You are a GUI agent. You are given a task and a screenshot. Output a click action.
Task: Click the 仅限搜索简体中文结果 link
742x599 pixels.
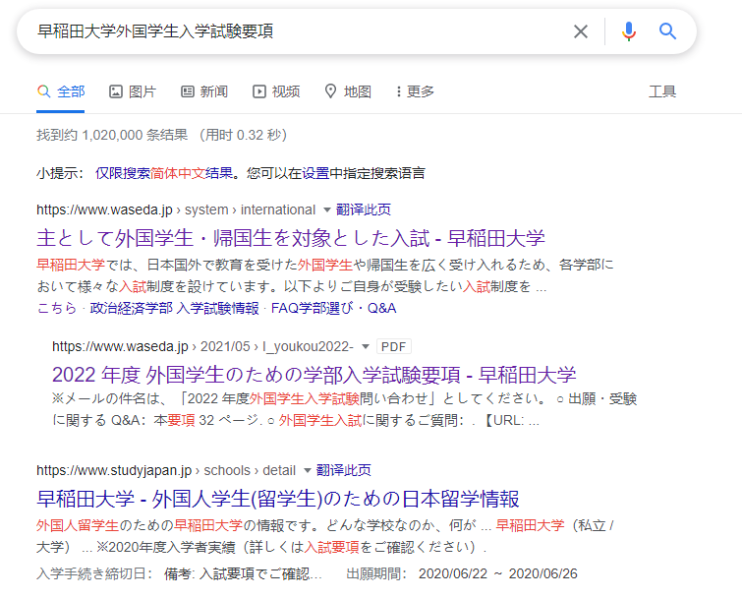(x=164, y=173)
